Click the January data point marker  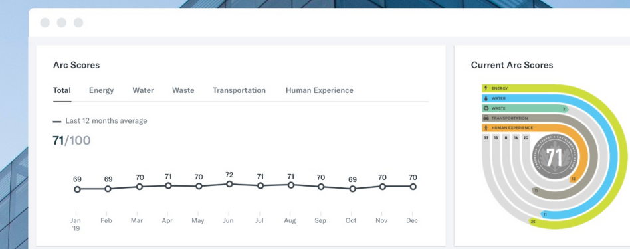coord(77,189)
